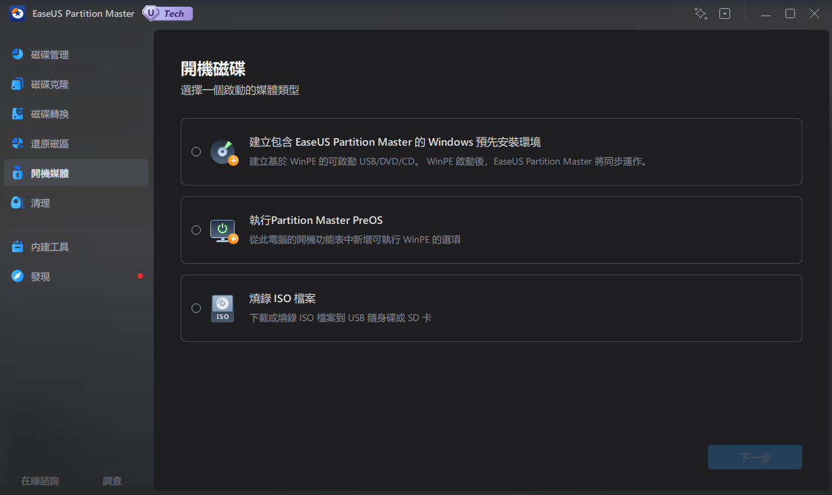The height and width of the screenshot is (495, 832).
Task: Open the 清理 section
Action: point(76,203)
